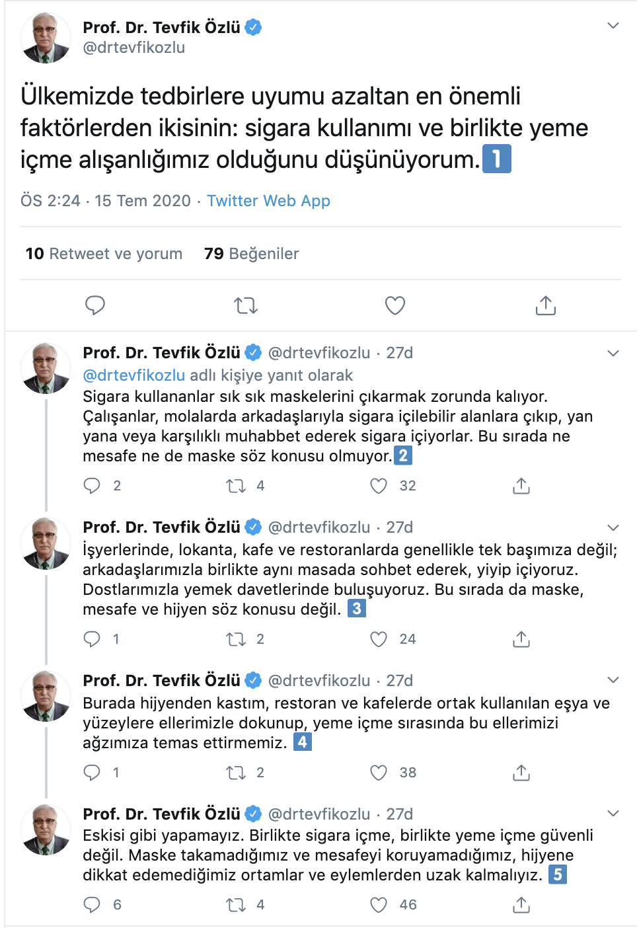Share the last reply with 46 likes
The width and height of the screenshot is (637, 928).
click(521, 905)
